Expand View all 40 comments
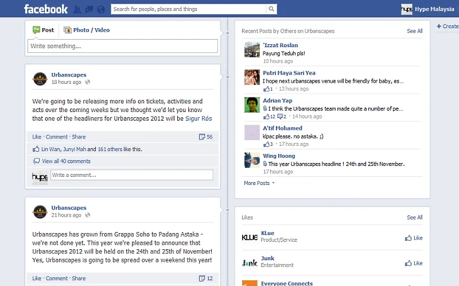The height and width of the screenshot is (286, 459). click(66, 161)
